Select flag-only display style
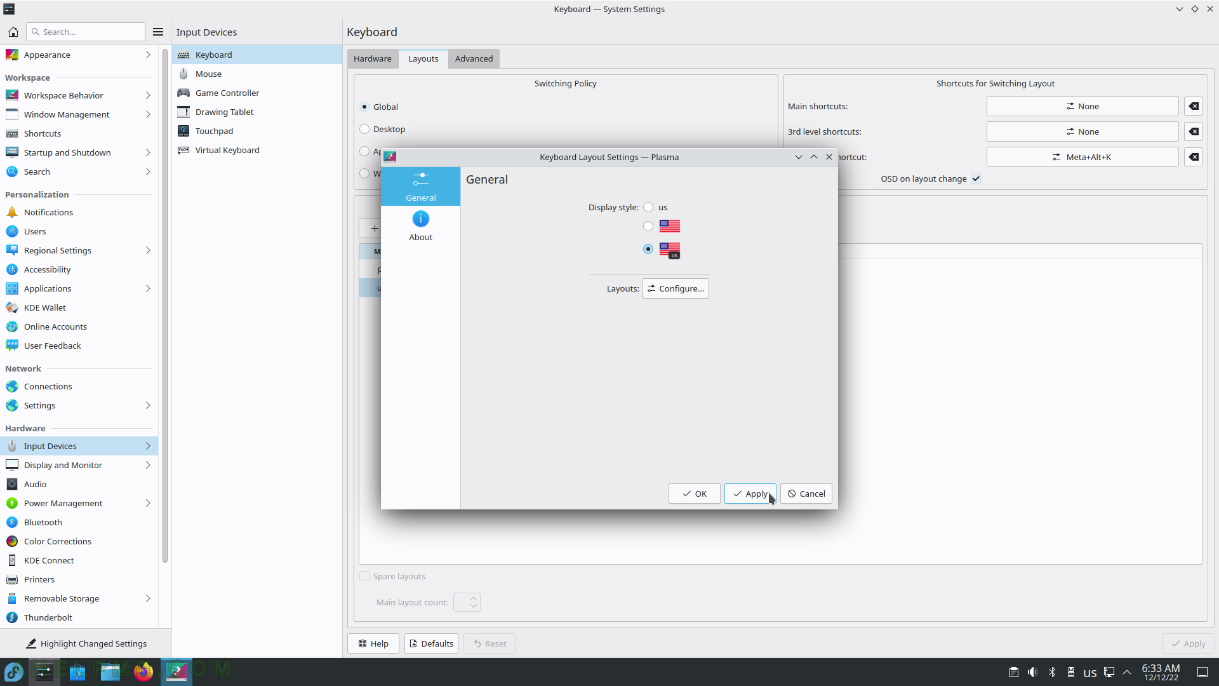 coord(648,226)
